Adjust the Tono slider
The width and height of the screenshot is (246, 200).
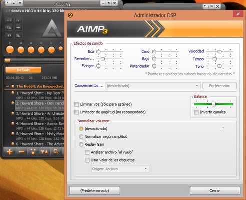click(x=219, y=66)
